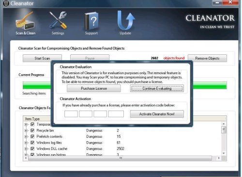The height and width of the screenshot is (177, 242).
Task: Expand the Windows log files node
Action: (x=26, y=143)
